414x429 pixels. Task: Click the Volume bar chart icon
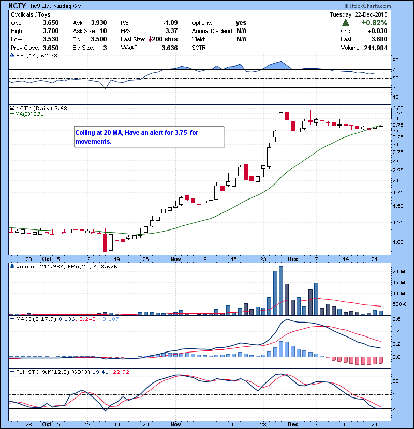pos(12,266)
